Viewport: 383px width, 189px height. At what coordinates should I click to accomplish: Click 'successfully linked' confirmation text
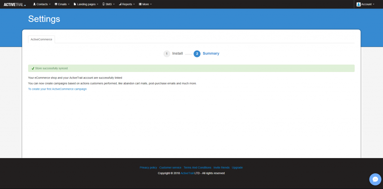pos(75,78)
